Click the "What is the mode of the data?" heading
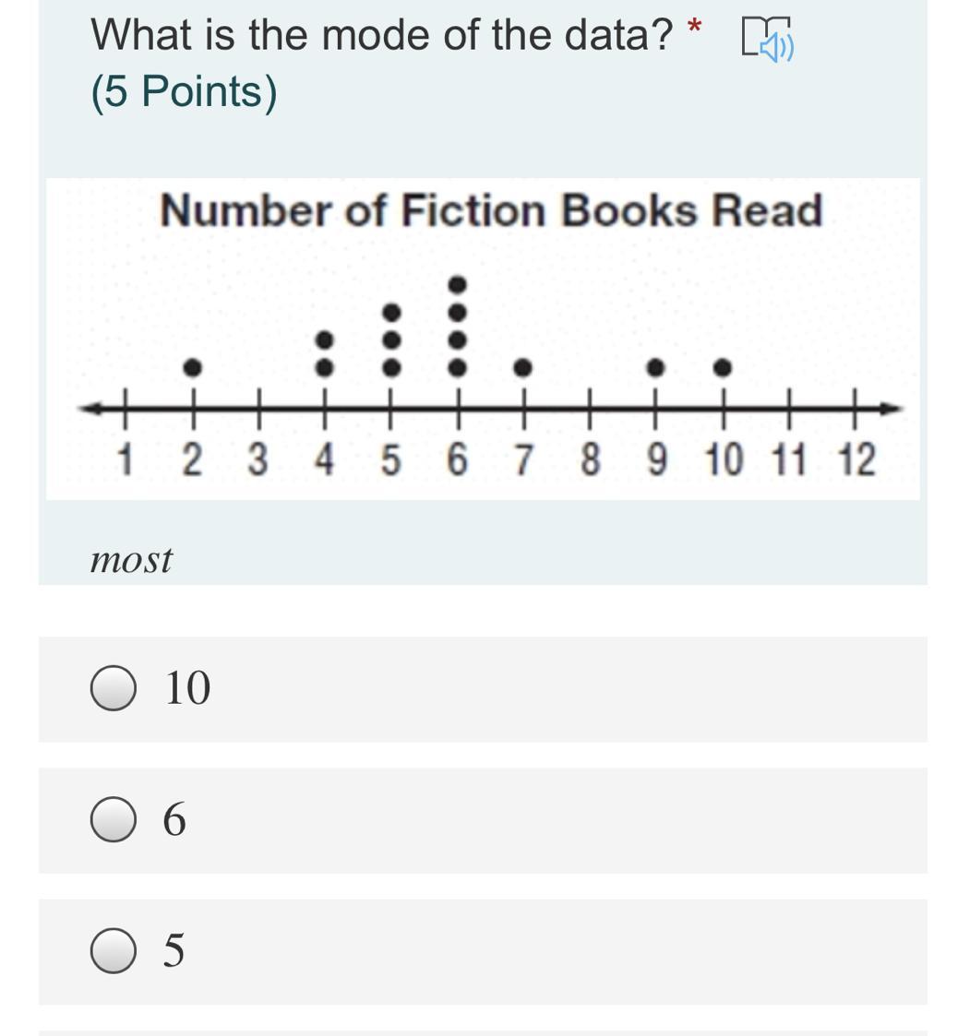 [381, 35]
